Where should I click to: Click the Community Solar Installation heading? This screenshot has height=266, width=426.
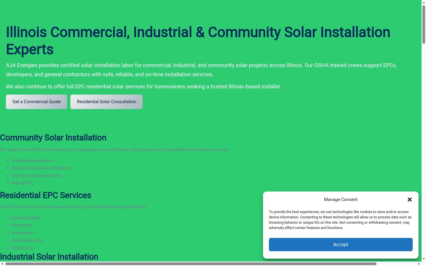[x=53, y=138]
